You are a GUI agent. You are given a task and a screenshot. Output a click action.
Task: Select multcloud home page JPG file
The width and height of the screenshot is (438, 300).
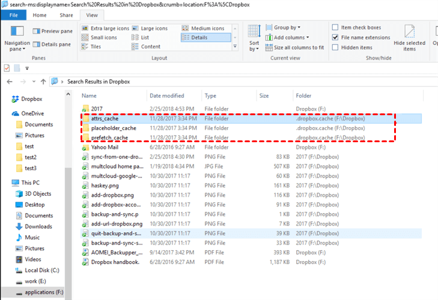pyautogui.click(x=251, y=166)
